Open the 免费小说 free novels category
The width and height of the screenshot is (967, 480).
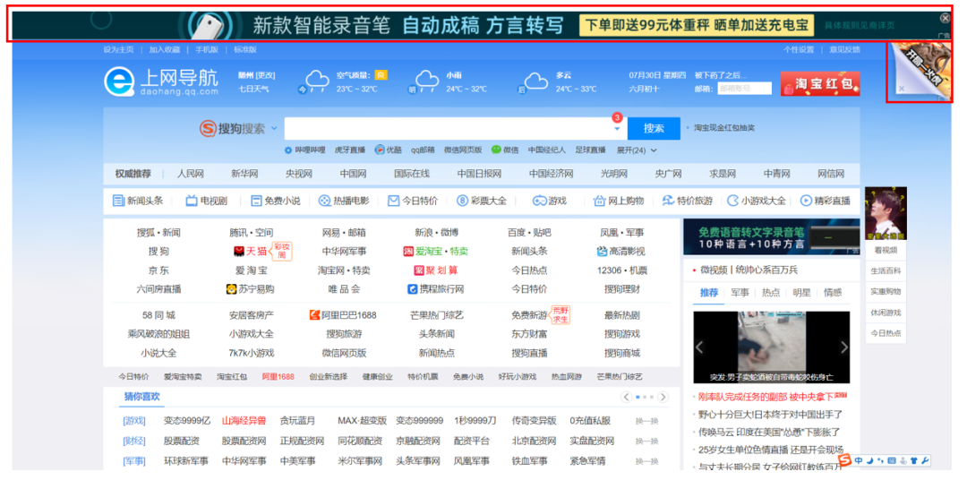tap(275, 201)
